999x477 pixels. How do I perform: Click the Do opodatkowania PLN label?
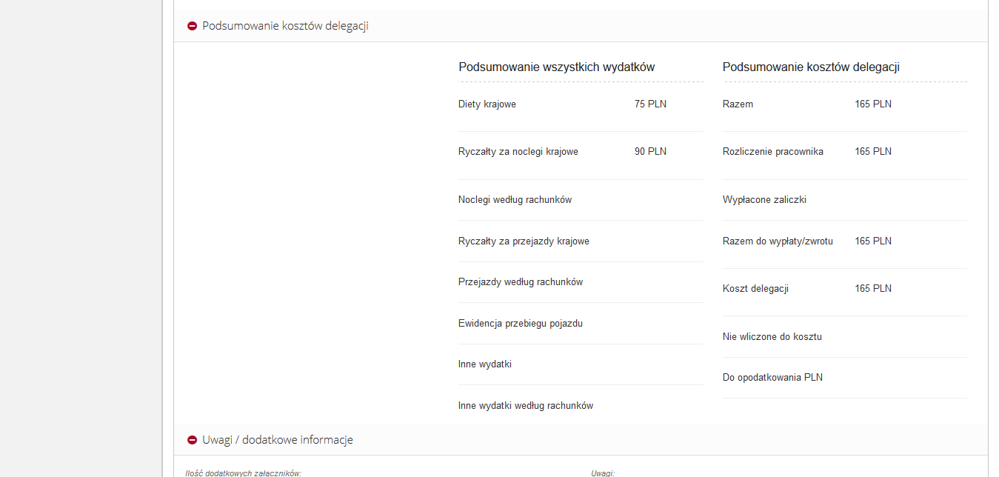pos(772,378)
